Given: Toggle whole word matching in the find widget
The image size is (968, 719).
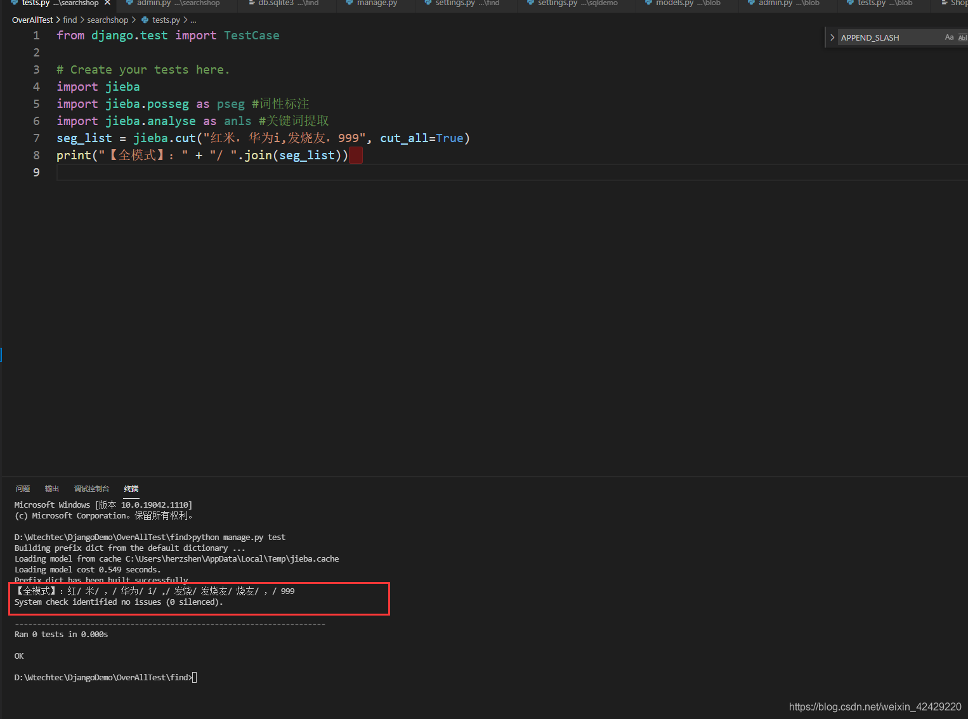Looking at the screenshot, I should (963, 37).
